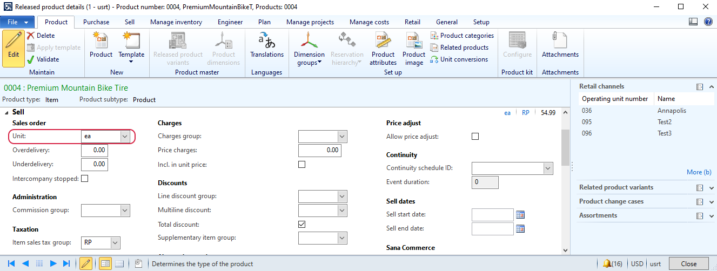Open Translations in Languages group
The height and width of the screenshot is (271, 717).
tap(267, 45)
